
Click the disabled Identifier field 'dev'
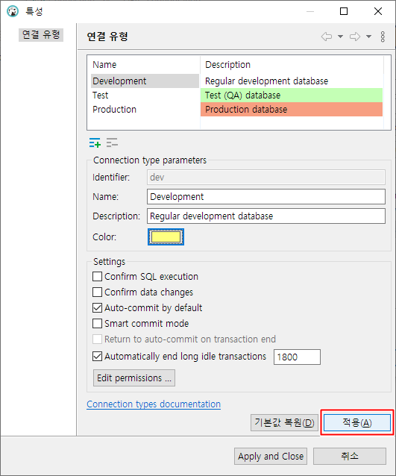click(266, 178)
